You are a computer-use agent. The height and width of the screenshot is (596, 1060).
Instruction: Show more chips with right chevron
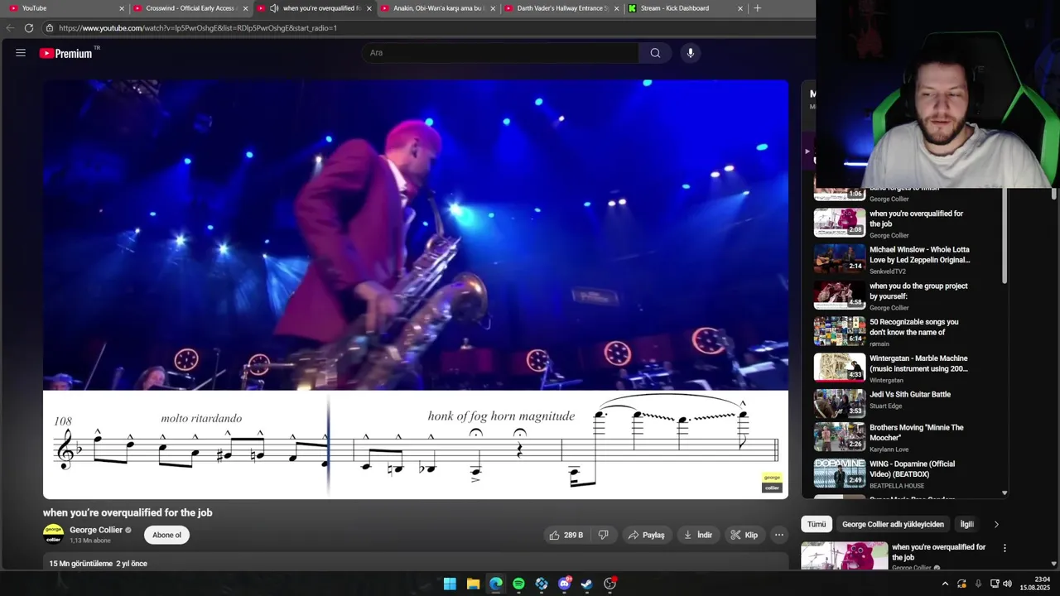pos(996,524)
